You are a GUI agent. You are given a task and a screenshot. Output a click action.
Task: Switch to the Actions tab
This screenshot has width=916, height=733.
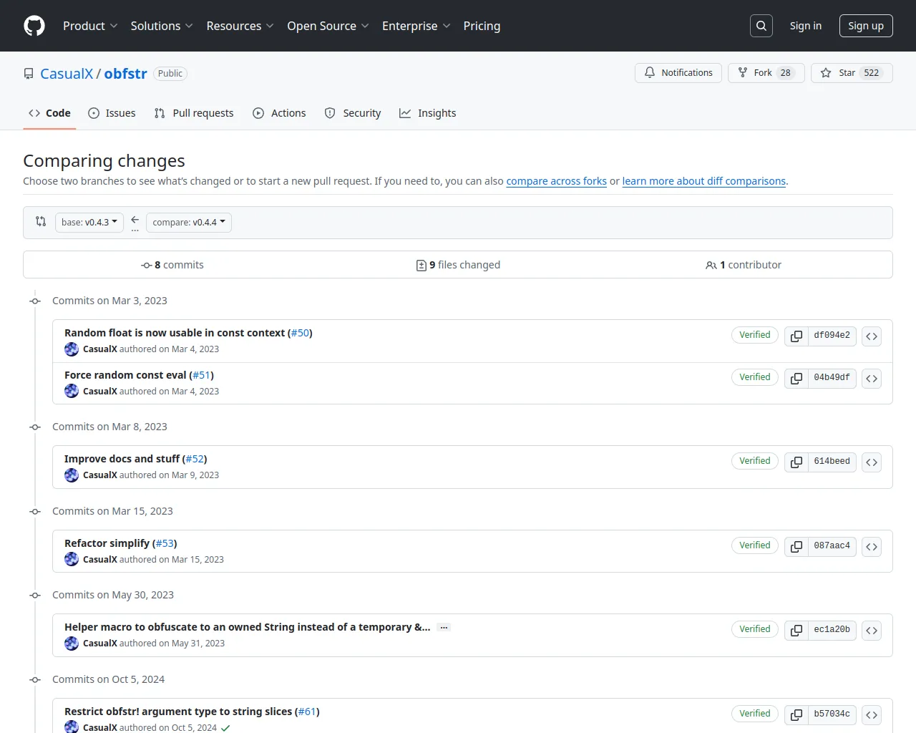279,113
